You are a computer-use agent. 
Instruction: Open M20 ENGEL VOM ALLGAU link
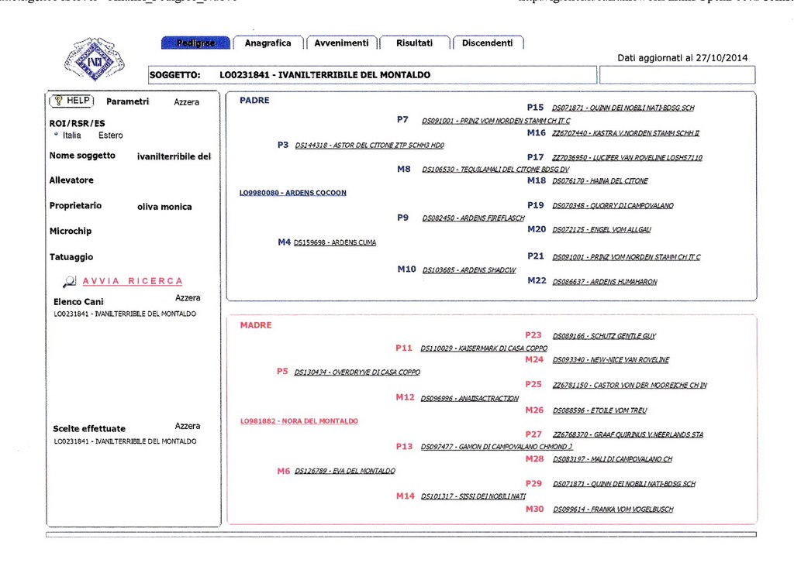(602, 230)
